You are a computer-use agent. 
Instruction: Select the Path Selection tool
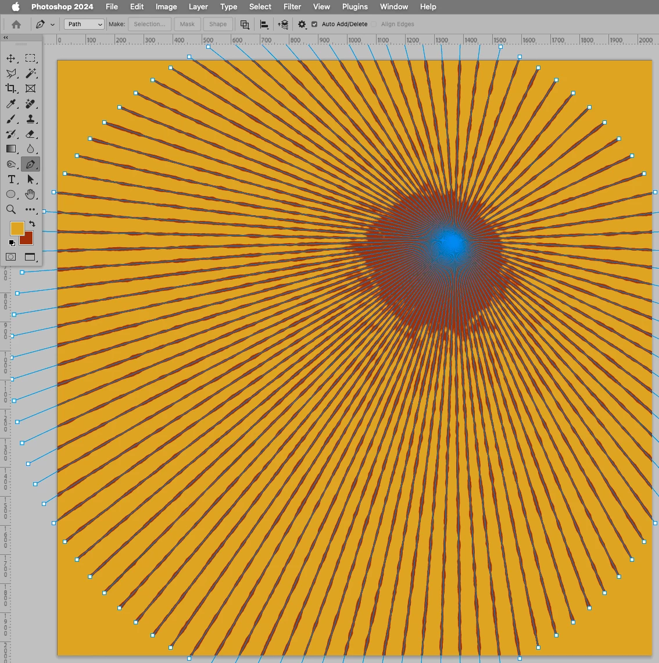[30, 179]
